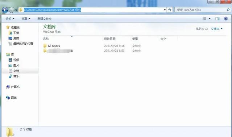Viewport: 232px width, 137px height.
Task: Open Help with the blue question mark
Action: (x=226, y=19)
